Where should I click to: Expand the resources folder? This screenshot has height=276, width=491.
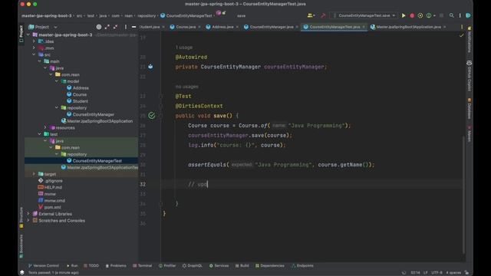(x=45, y=128)
